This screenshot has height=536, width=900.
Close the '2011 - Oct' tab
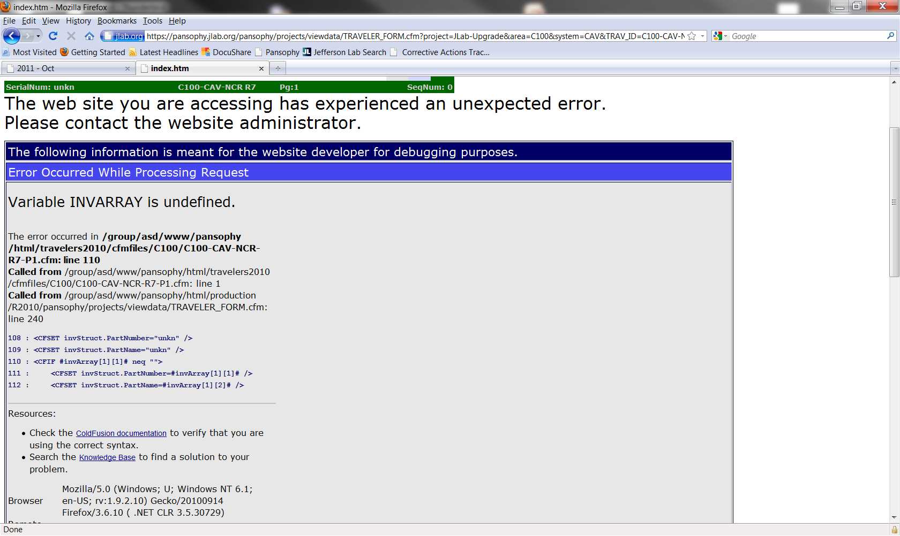[x=127, y=68]
